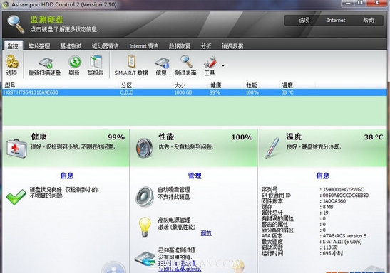Click the S-ATA III (6 Gb/s) value
The image size is (390, 273).
pyautogui.click(x=342, y=242)
